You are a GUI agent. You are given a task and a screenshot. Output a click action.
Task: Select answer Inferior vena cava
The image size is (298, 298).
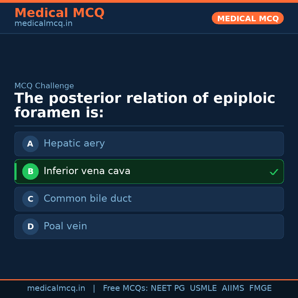[x=87, y=171]
